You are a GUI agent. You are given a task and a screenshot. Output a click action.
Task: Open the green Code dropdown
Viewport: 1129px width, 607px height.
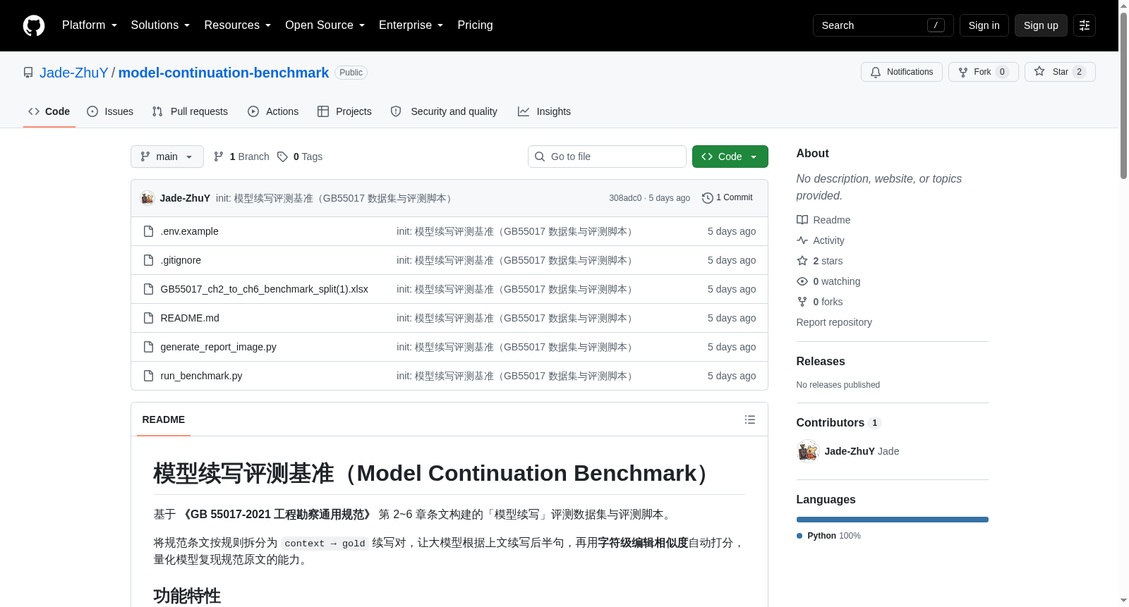(x=730, y=157)
